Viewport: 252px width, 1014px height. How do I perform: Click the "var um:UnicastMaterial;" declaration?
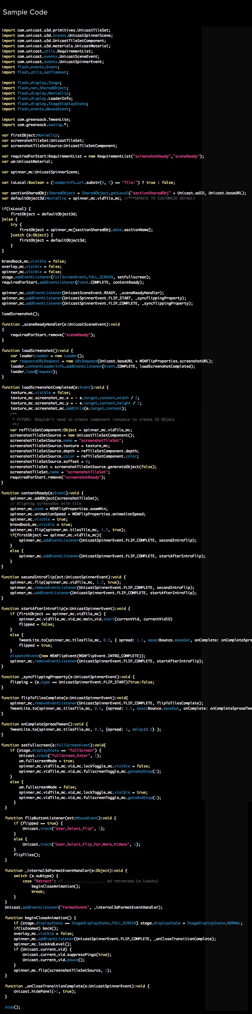(27, 161)
